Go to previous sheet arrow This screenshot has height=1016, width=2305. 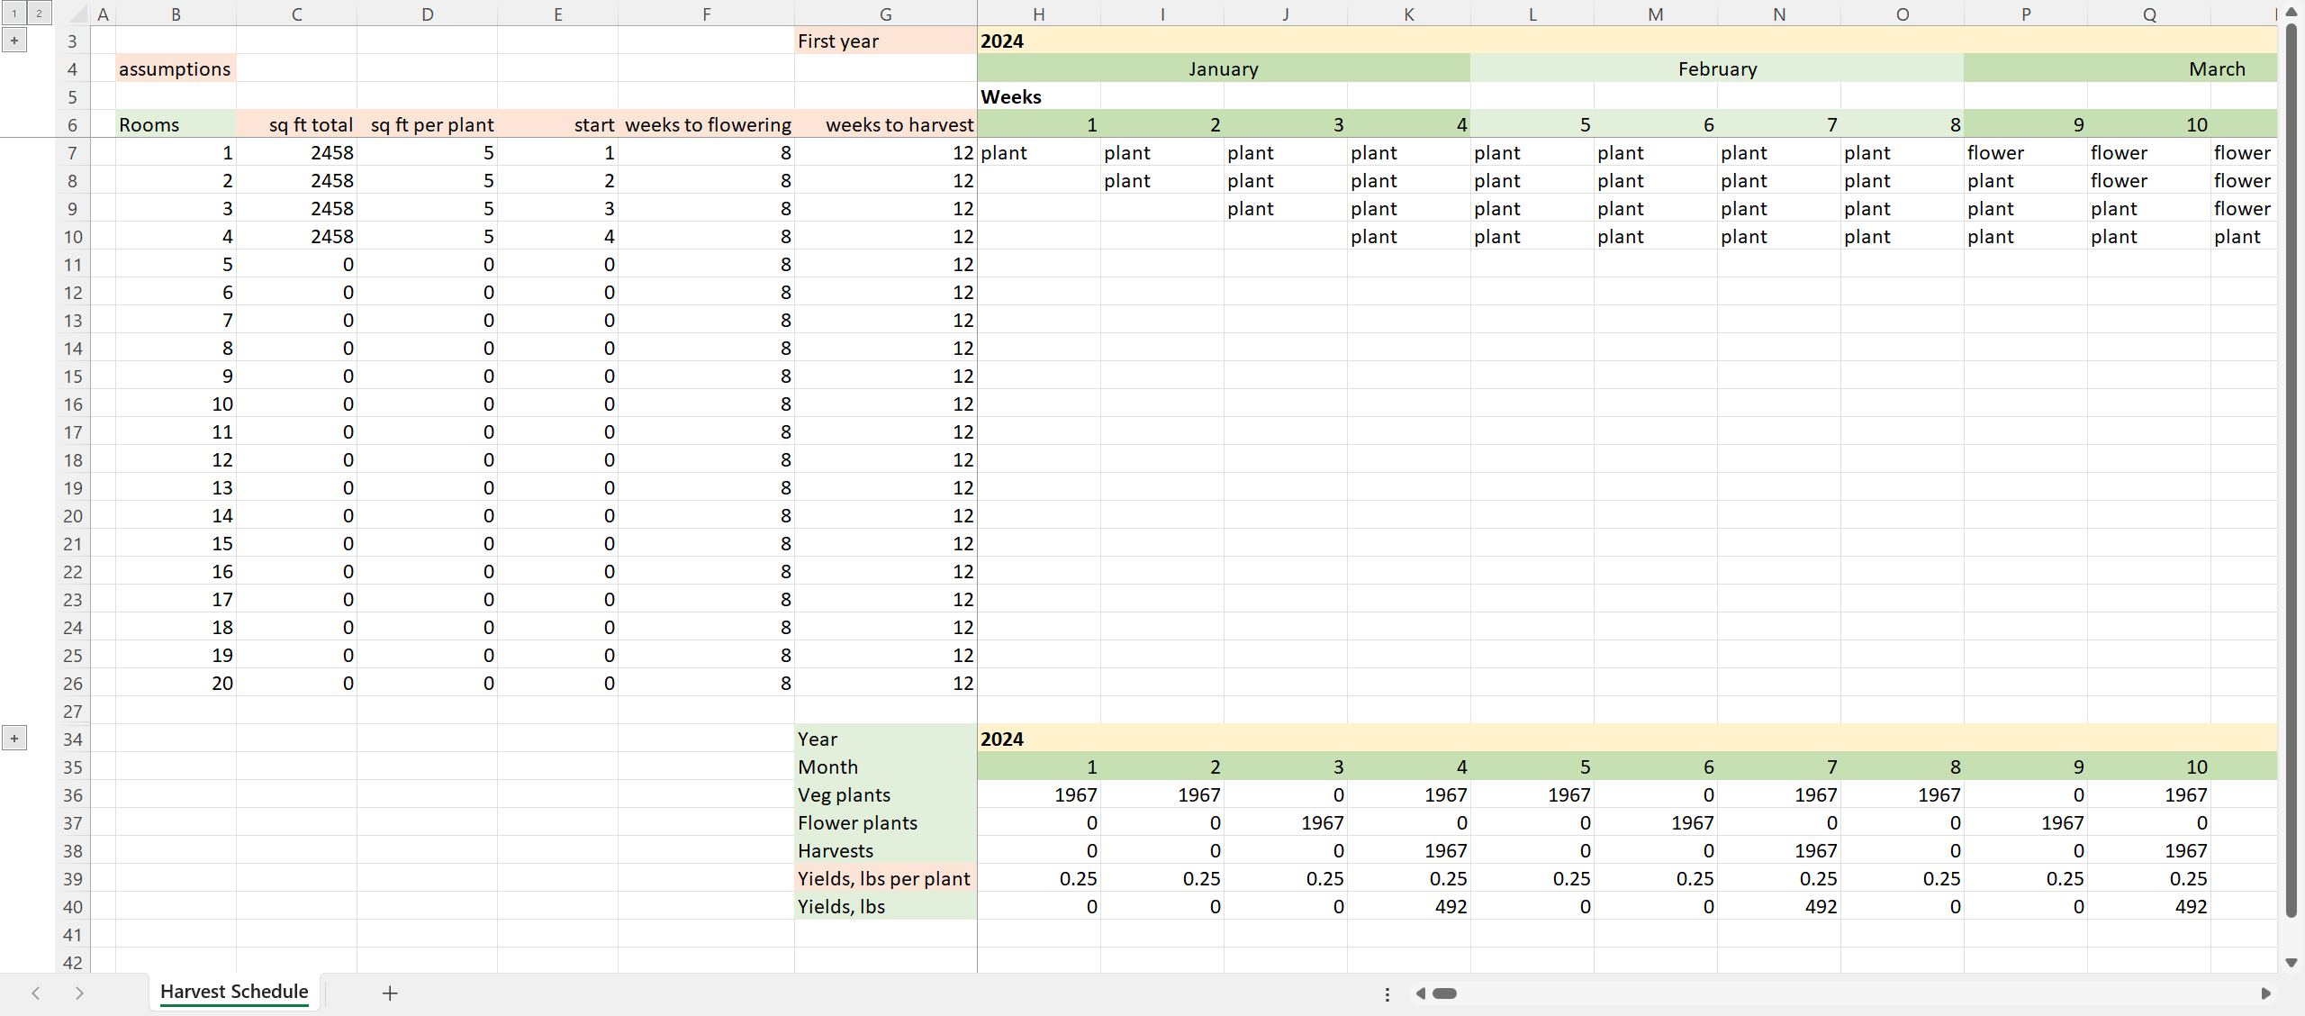click(x=36, y=993)
